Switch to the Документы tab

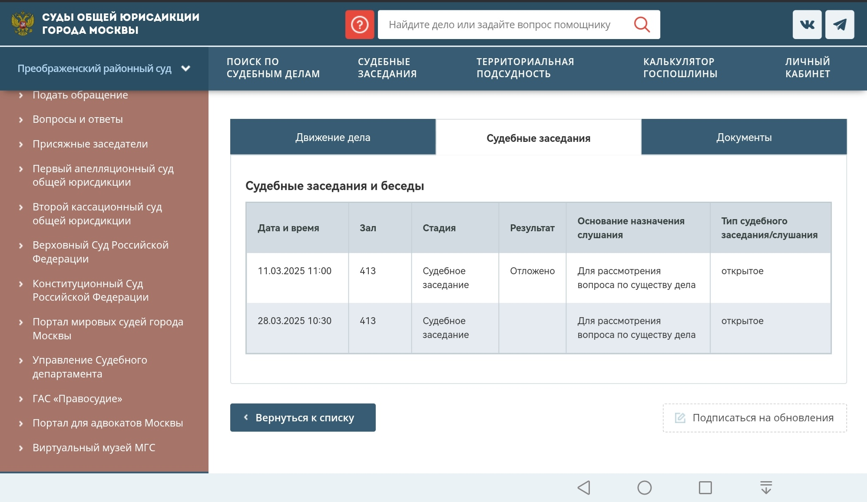pos(744,137)
